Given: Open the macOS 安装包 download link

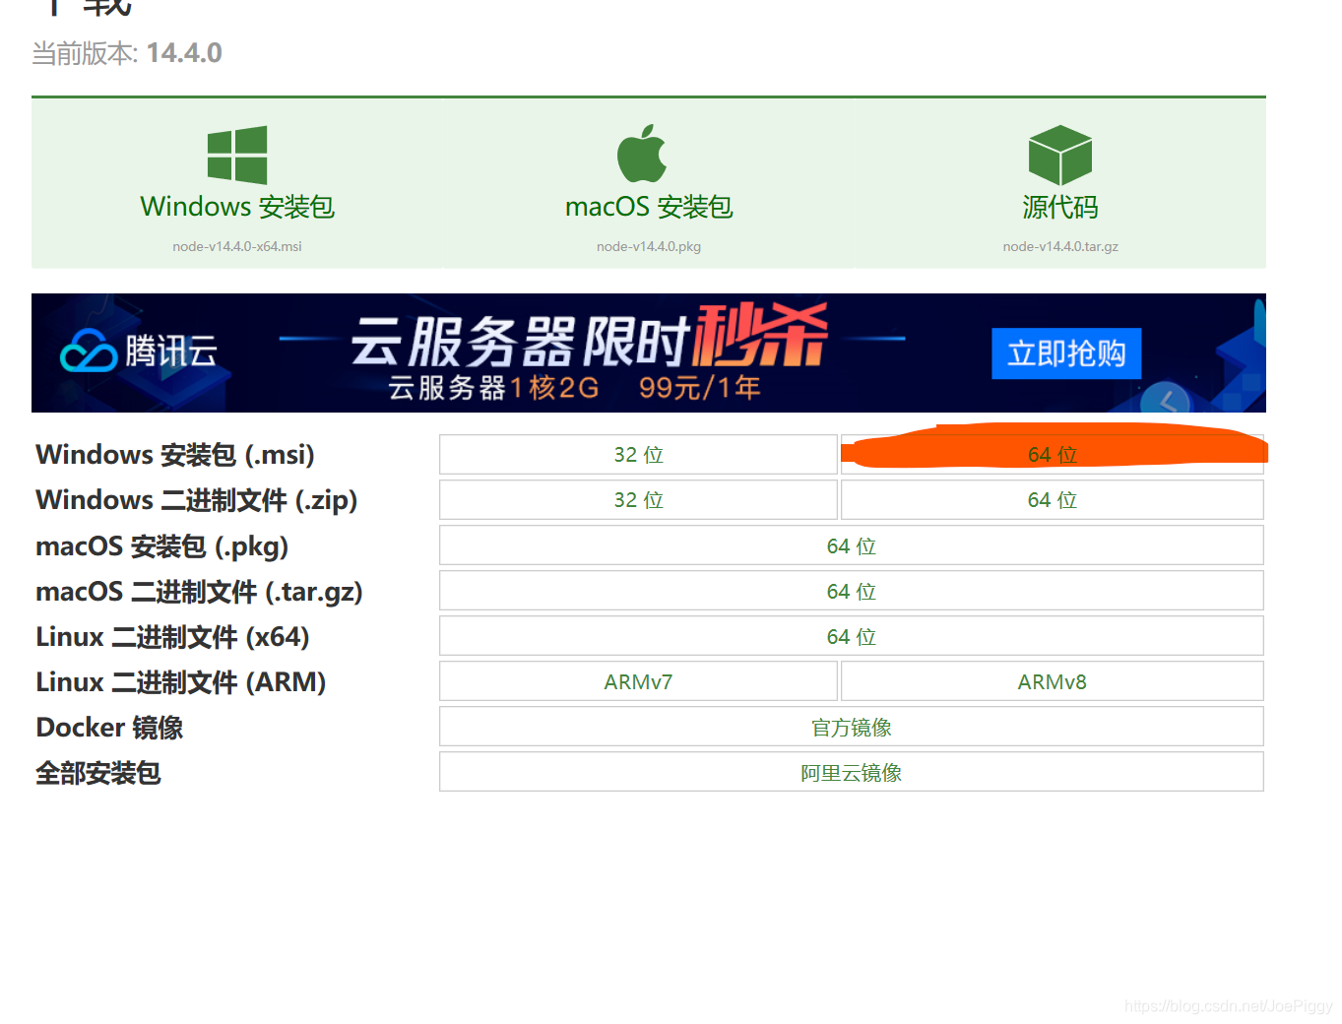Looking at the screenshot, I should 649,207.
